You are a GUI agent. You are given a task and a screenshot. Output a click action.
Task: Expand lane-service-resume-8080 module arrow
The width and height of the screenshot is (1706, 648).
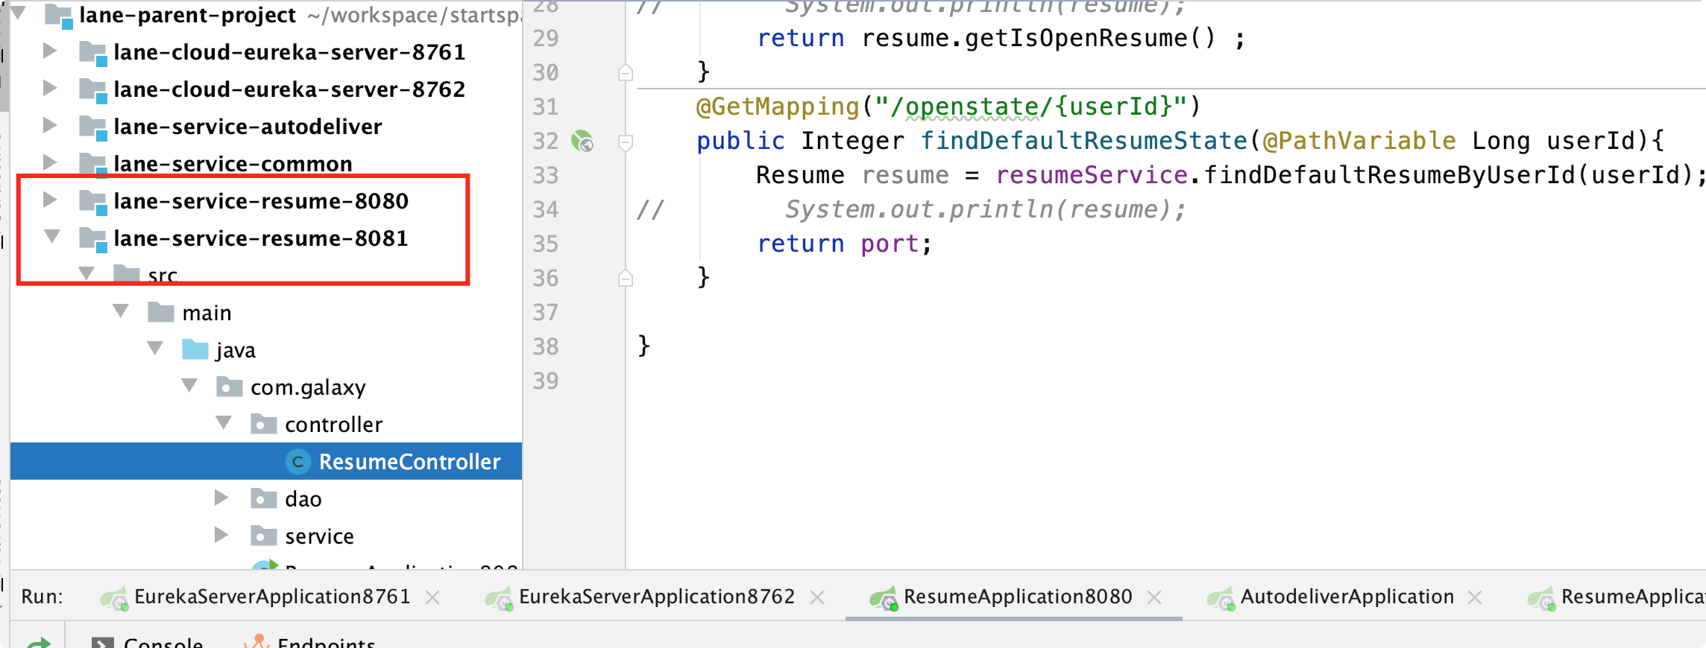50,200
